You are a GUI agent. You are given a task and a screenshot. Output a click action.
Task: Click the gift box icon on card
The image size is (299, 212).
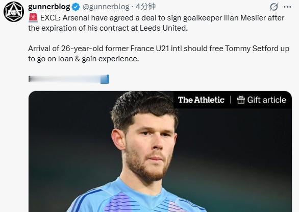[241, 100]
